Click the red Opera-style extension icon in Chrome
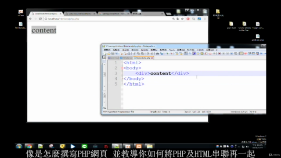Viewport: 281px width, 158px height. 188,19
